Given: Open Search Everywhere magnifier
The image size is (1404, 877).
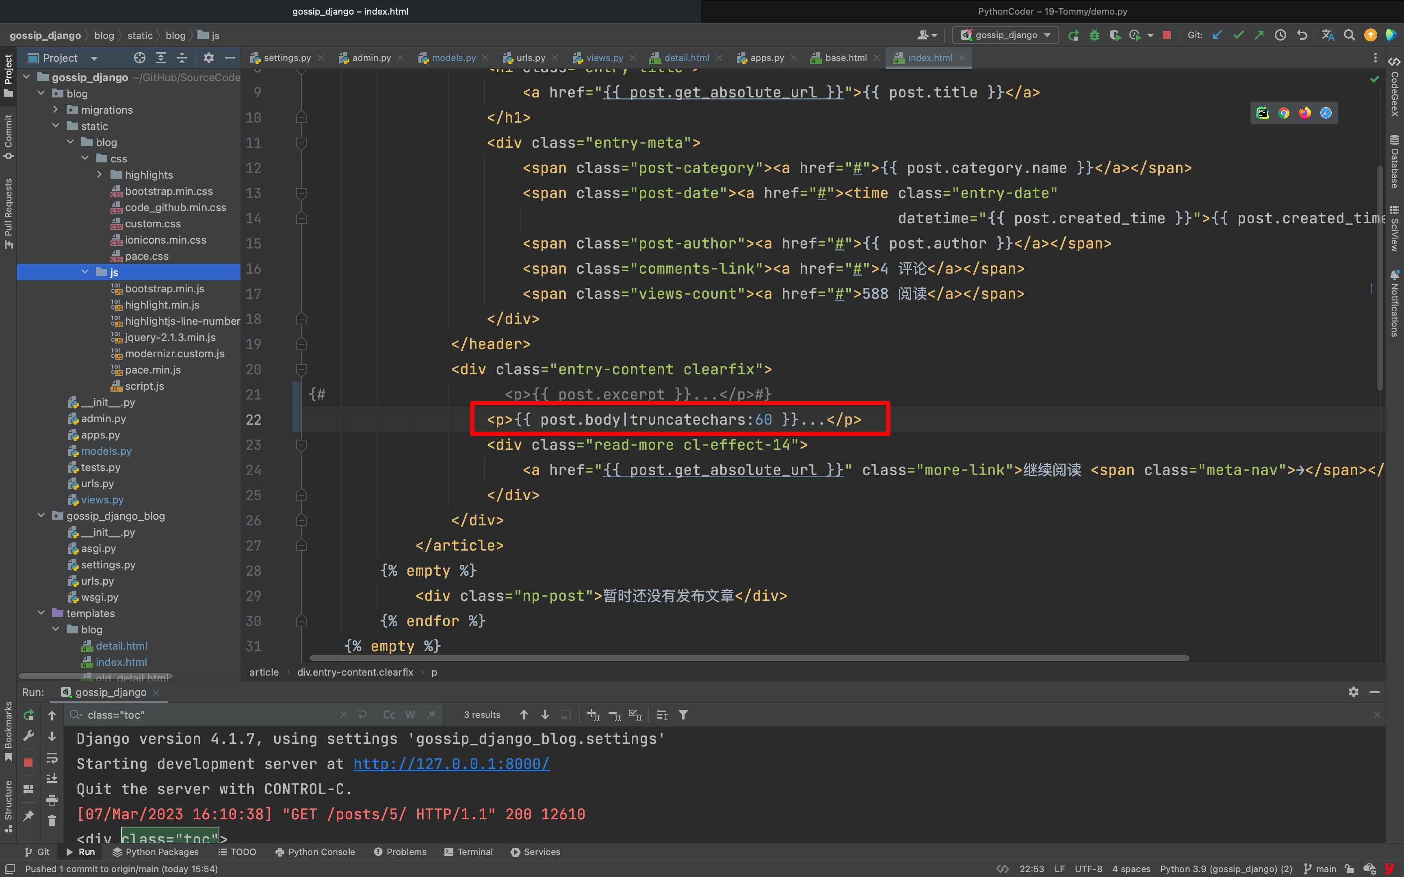Looking at the screenshot, I should coord(1350,35).
